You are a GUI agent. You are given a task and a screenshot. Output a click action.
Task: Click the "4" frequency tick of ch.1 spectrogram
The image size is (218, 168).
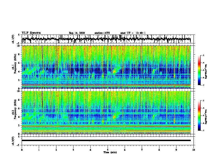(19, 72)
